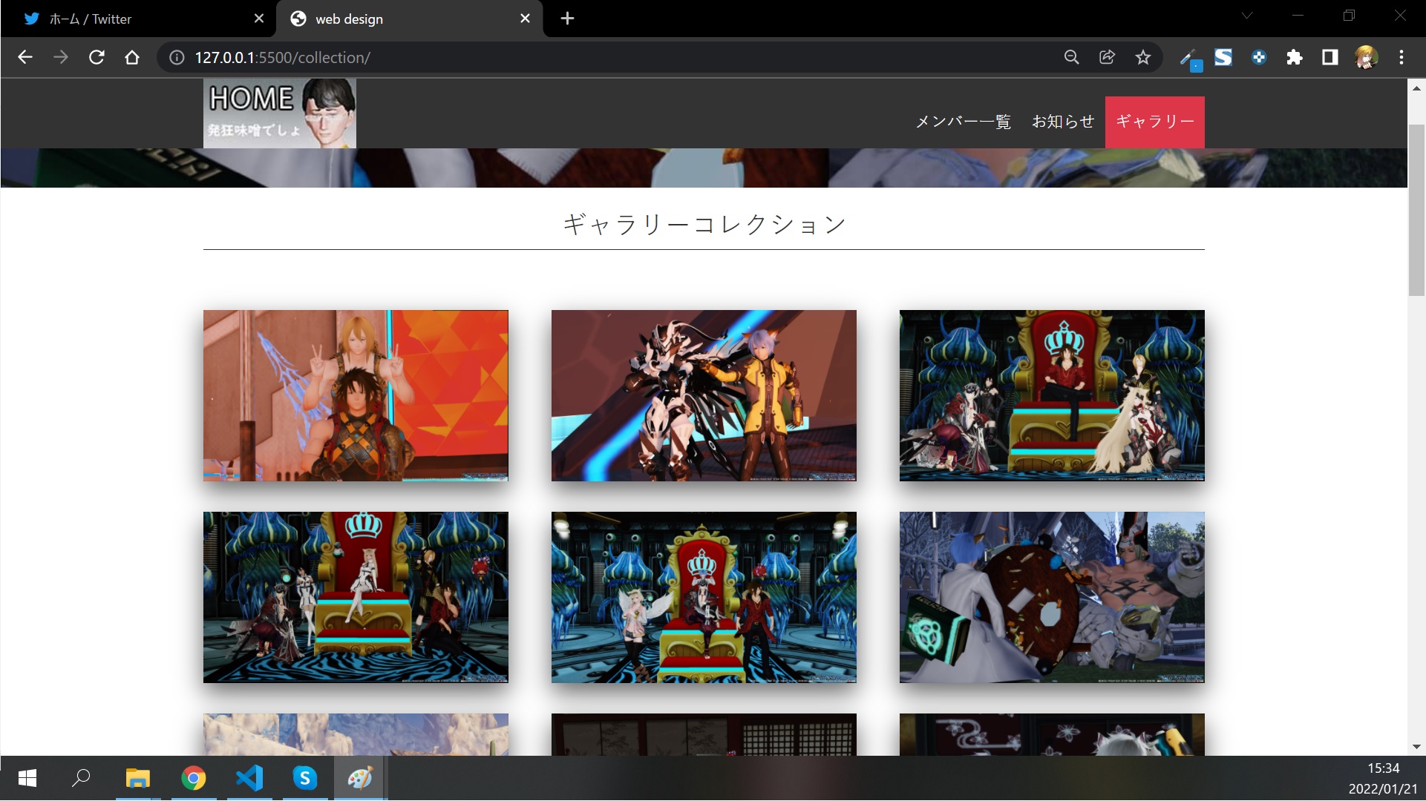Open thumbnail with giant chocolate donut
Screen dimensions: 1426x801
pyautogui.click(x=1052, y=597)
